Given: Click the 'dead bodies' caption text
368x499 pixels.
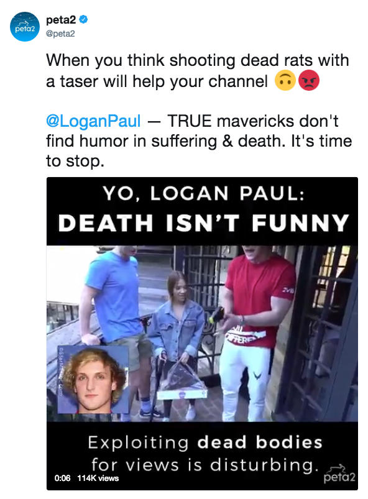Looking at the screenshot, I should 260,442.
